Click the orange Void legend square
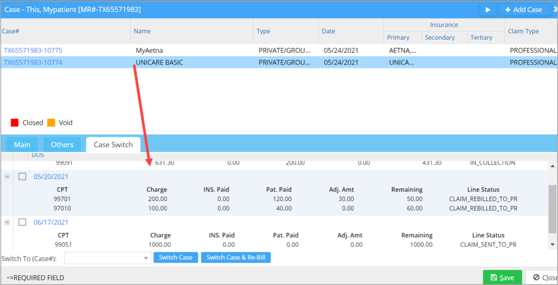 point(51,123)
